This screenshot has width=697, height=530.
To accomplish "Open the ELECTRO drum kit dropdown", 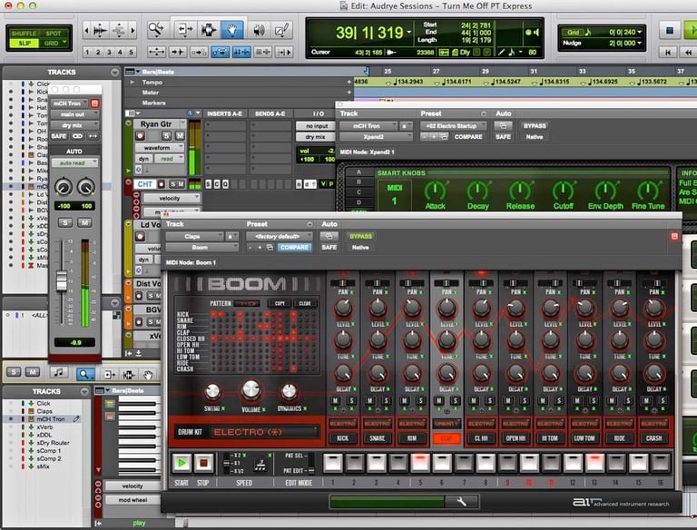I will coord(264,432).
